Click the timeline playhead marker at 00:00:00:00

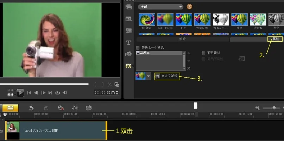tap(5, 114)
